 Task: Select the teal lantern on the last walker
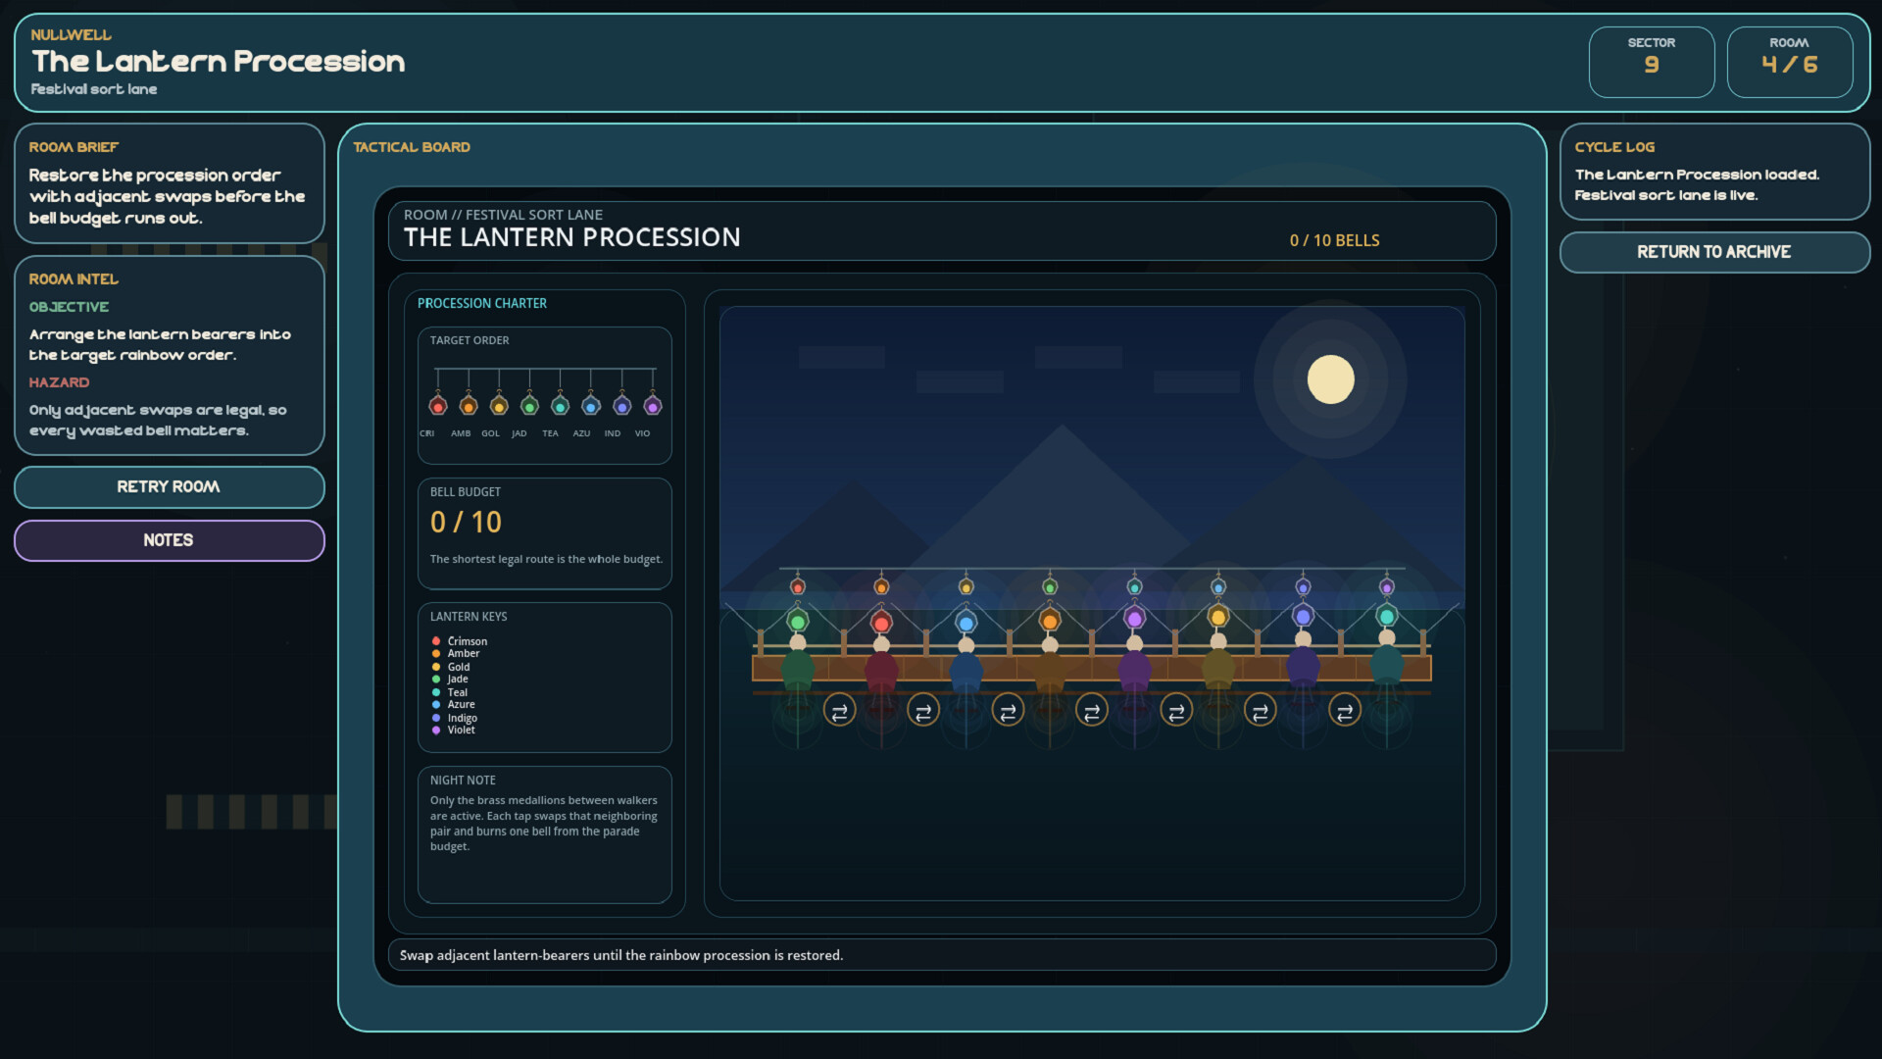pyautogui.click(x=1387, y=617)
